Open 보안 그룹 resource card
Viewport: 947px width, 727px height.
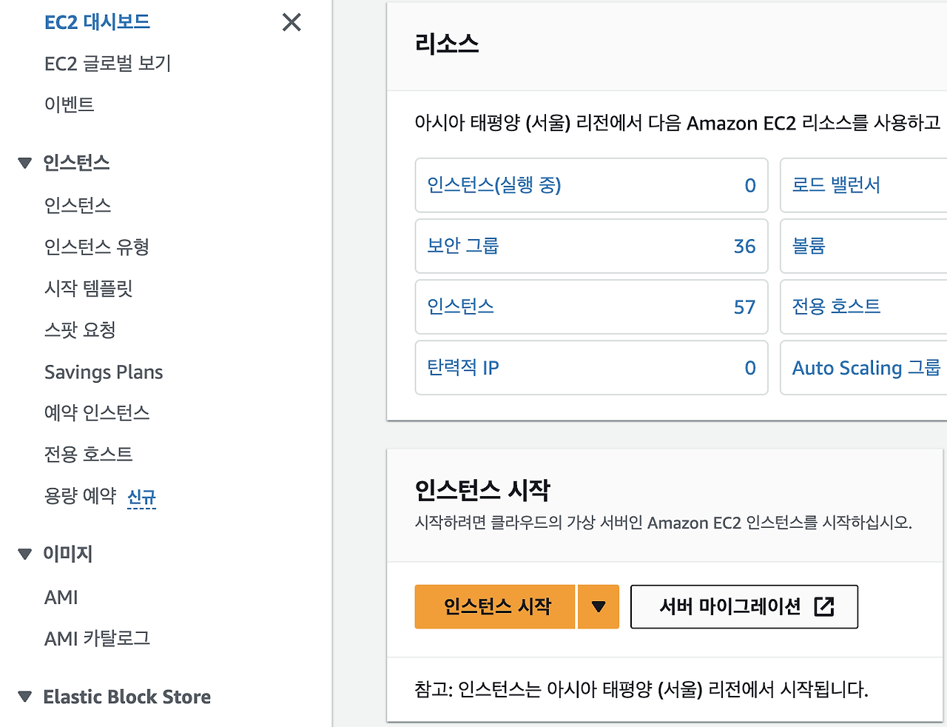592,246
